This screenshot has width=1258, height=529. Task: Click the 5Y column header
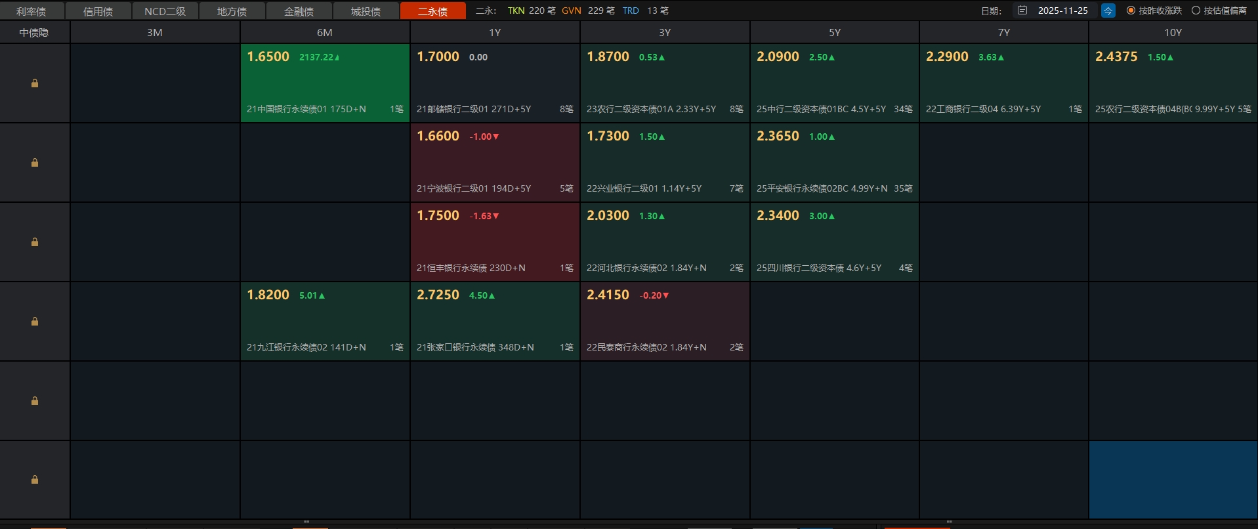pos(834,32)
